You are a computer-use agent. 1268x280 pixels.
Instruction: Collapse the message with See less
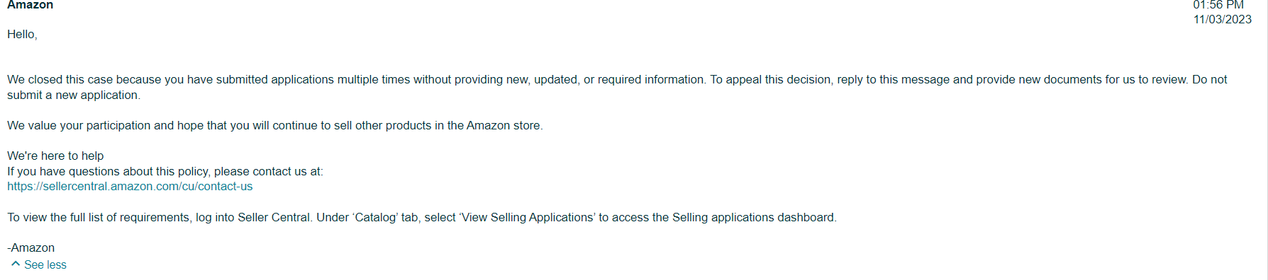coord(45,264)
